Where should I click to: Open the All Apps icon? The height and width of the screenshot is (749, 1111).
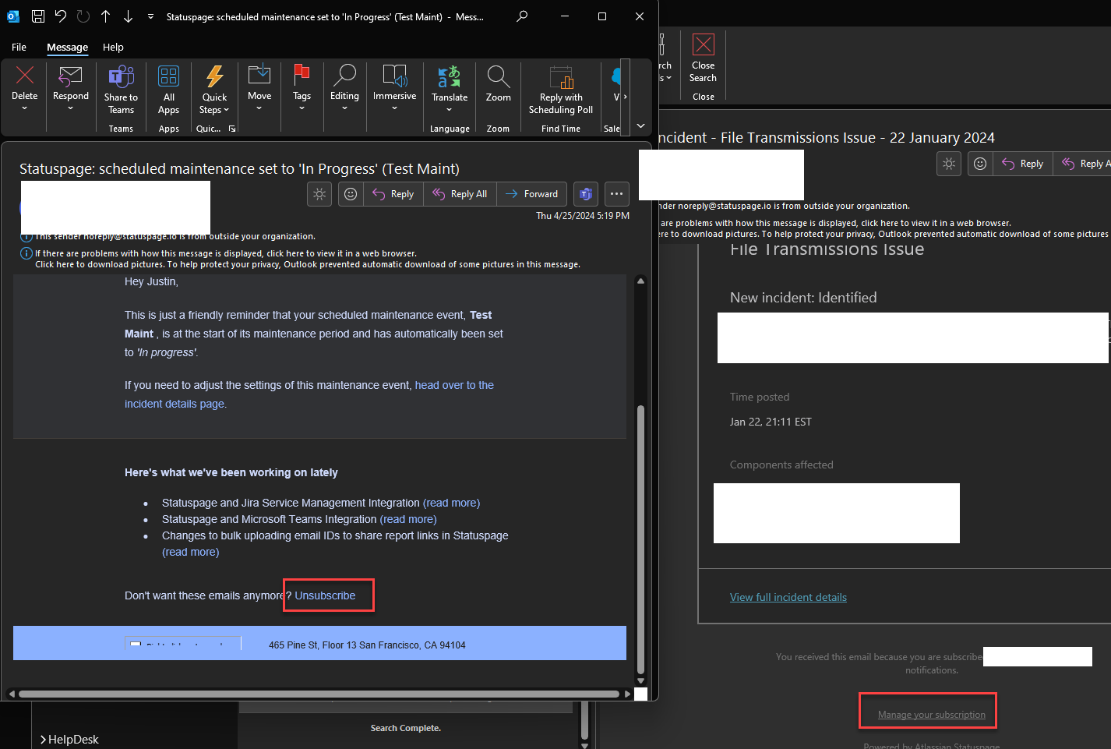pyautogui.click(x=169, y=76)
